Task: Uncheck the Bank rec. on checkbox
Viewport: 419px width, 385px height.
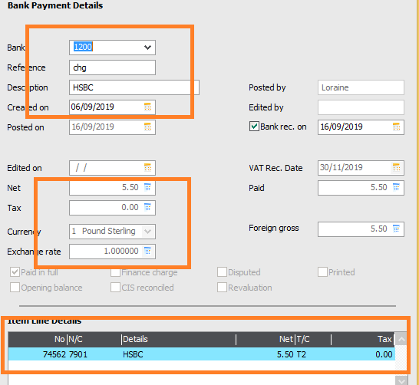Action: 254,127
